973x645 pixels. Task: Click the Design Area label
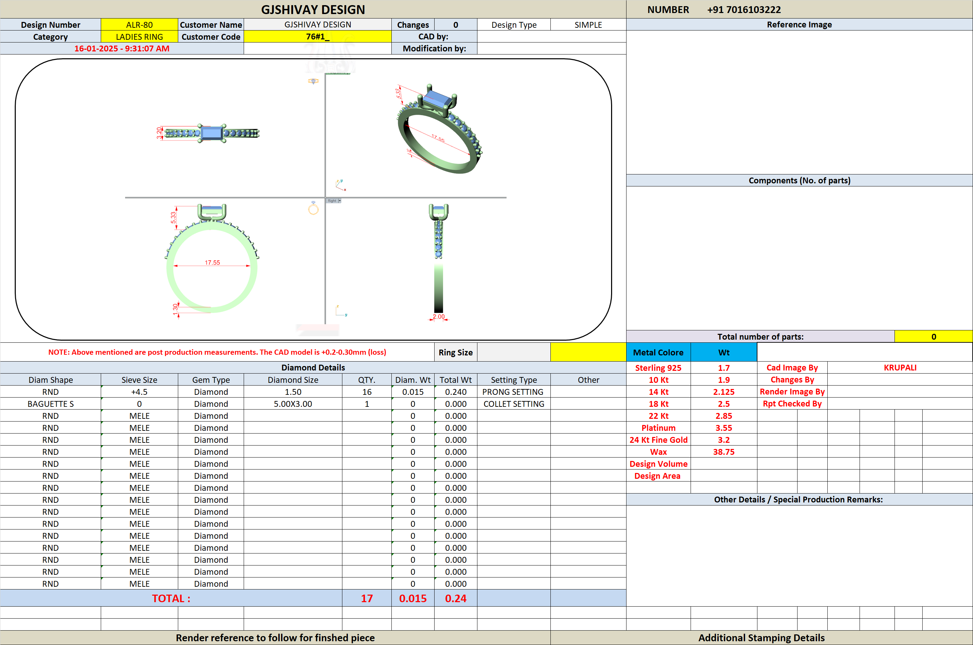(658, 475)
